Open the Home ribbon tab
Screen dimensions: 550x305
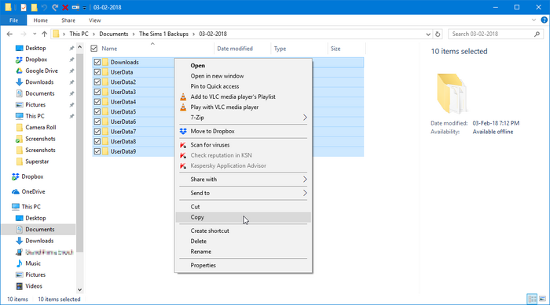(41, 20)
